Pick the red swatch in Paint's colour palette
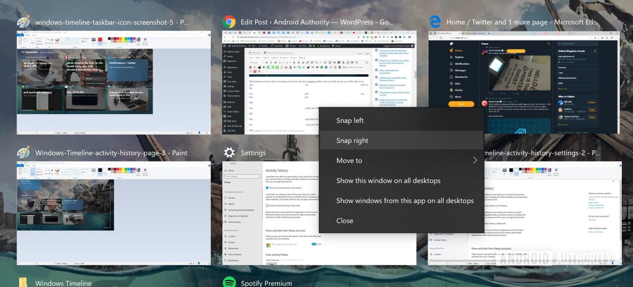633x287 pixels. [118, 38]
